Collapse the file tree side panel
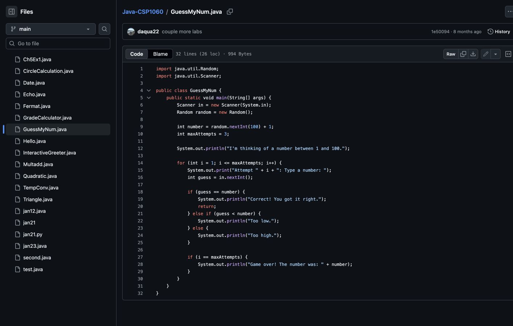This screenshot has width=513, height=326. coord(12,12)
